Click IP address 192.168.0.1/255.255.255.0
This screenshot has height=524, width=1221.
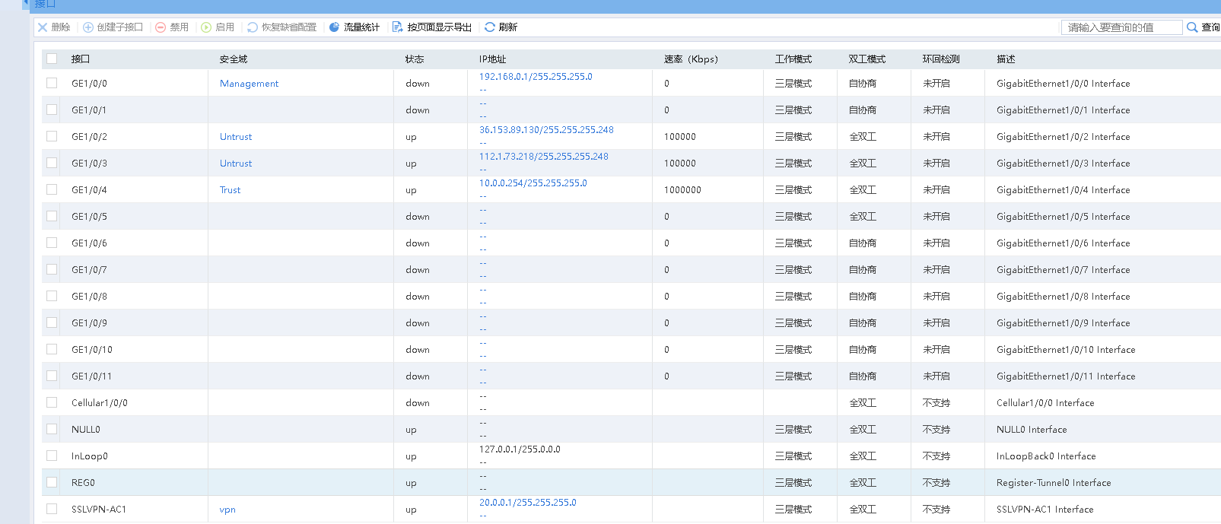click(536, 77)
